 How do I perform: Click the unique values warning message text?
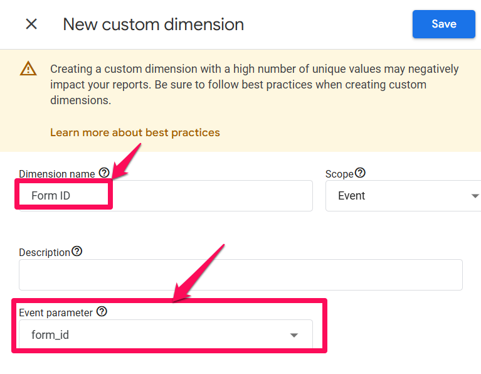pos(255,85)
